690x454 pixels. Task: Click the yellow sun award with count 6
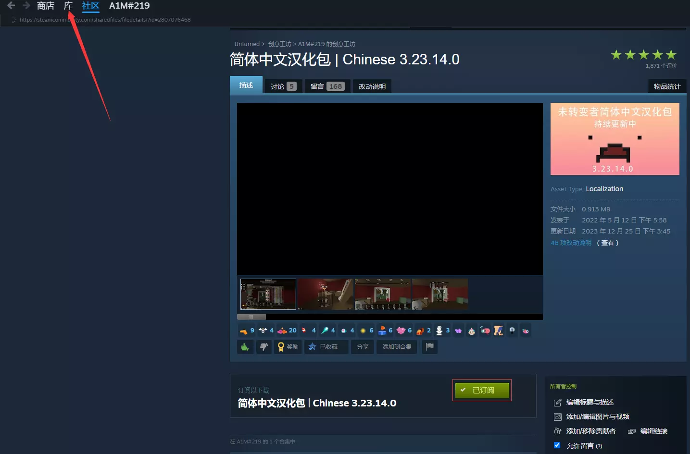tap(367, 331)
